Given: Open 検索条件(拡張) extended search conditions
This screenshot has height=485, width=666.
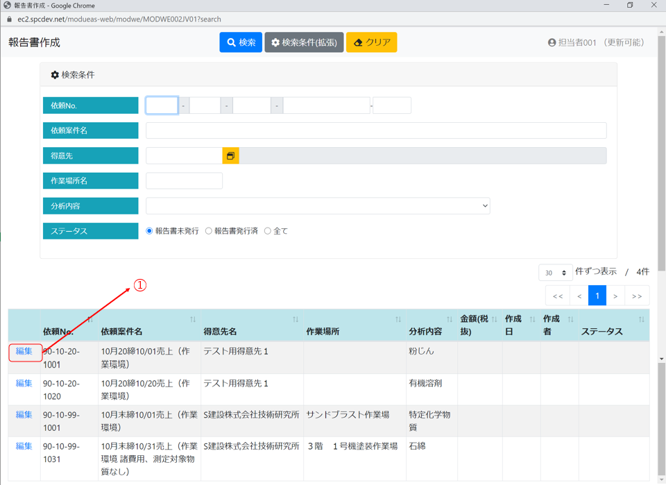Looking at the screenshot, I should (304, 42).
